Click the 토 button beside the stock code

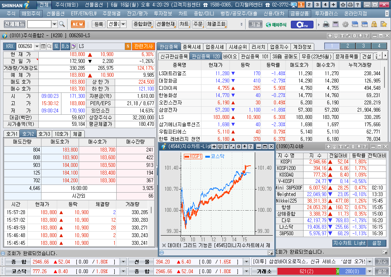pos(56,46)
